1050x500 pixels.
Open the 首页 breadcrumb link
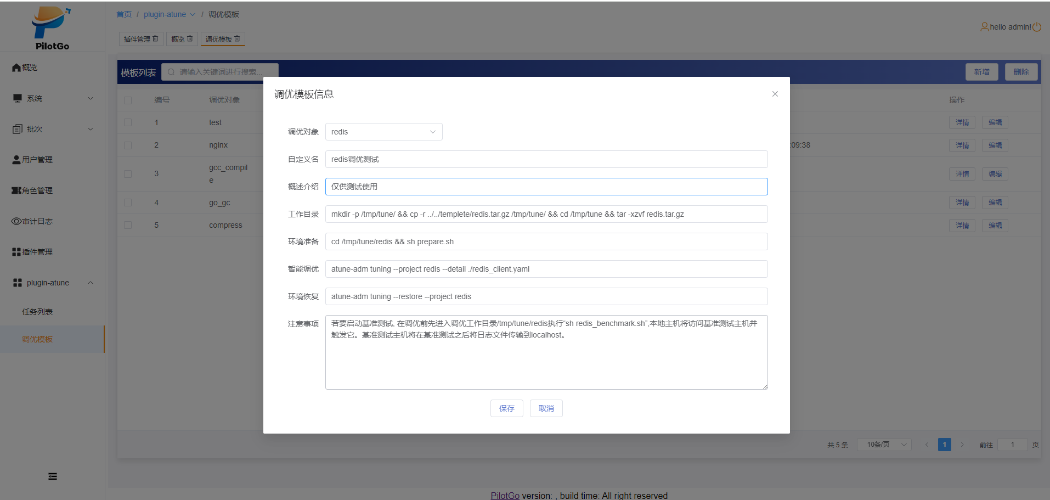coord(123,14)
